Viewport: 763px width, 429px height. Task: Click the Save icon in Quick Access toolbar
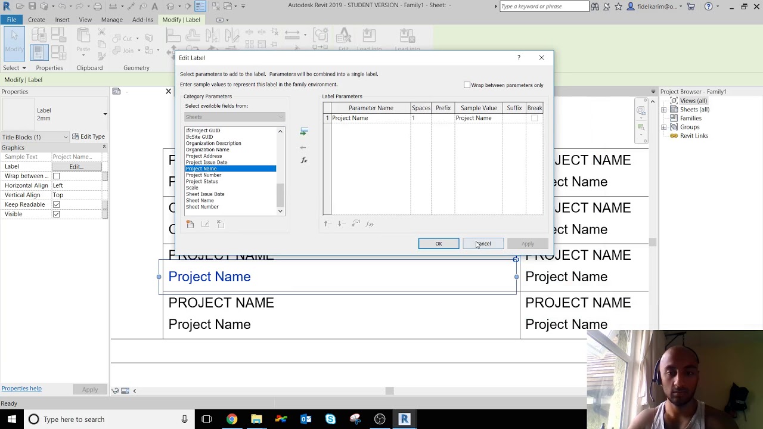point(32,6)
